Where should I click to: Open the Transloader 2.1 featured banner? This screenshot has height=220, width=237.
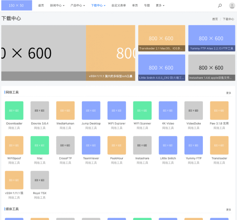point(162,38)
